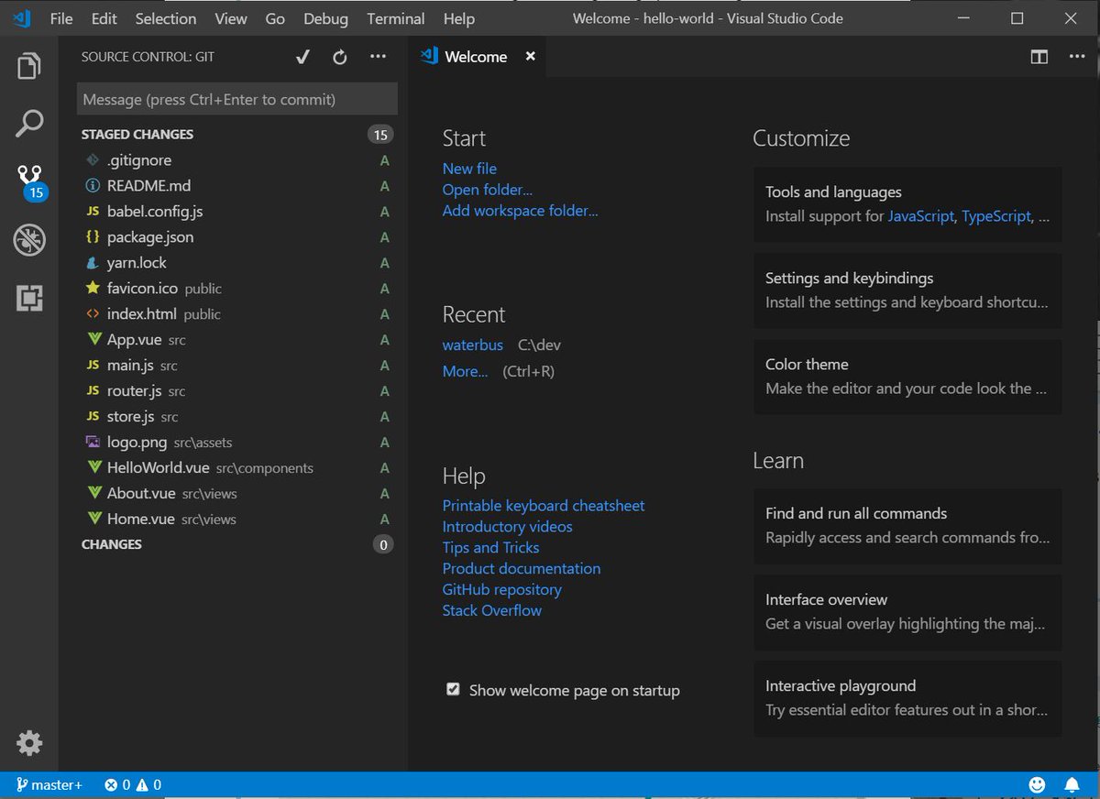1100x799 pixels.
Task: Open the Search view in activity bar
Action: (x=29, y=124)
